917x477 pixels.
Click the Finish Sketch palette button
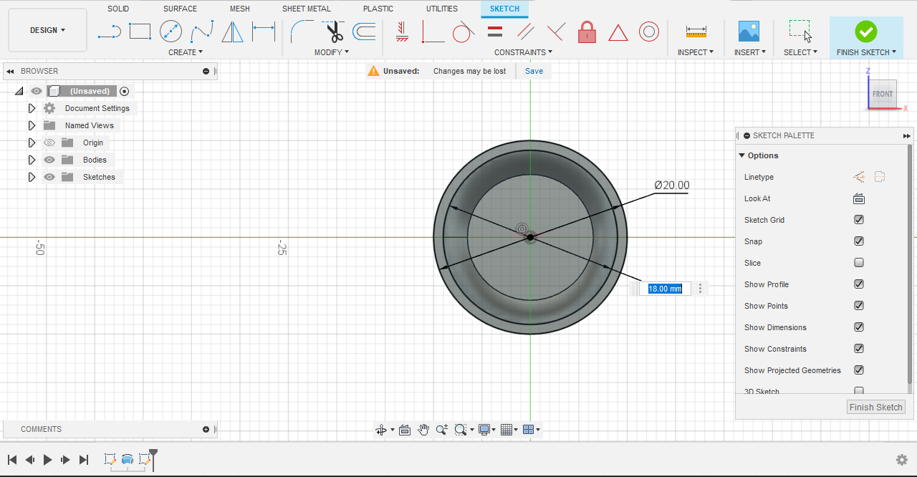point(875,407)
